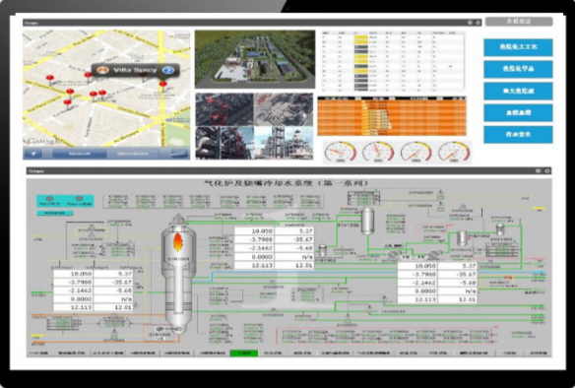575x388 pixels.
Task: Click the first blue button in right sidebar
Action: [x=518, y=47]
